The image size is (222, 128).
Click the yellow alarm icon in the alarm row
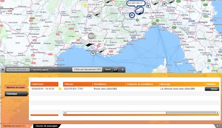pos(60,89)
